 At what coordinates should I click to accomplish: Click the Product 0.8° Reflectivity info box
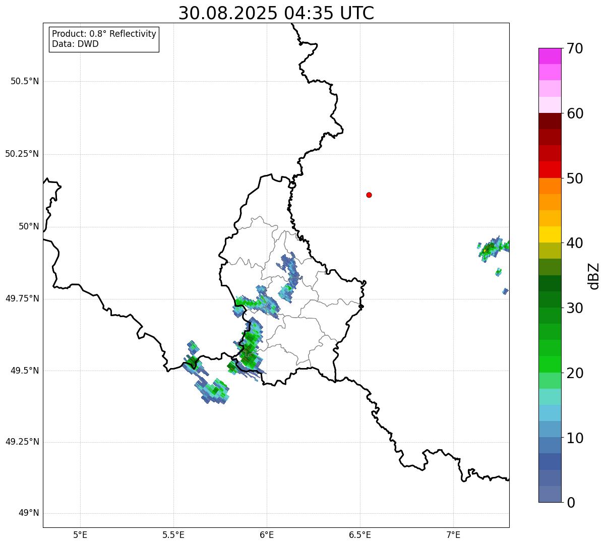pyautogui.click(x=104, y=39)
